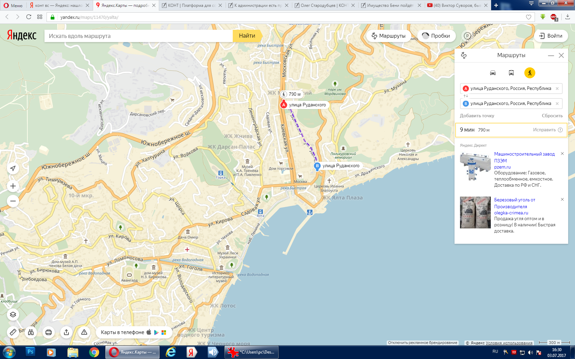The image size is (575, 359).
Task: Toggle parking layer P icon
Action: tap(467, 36)
